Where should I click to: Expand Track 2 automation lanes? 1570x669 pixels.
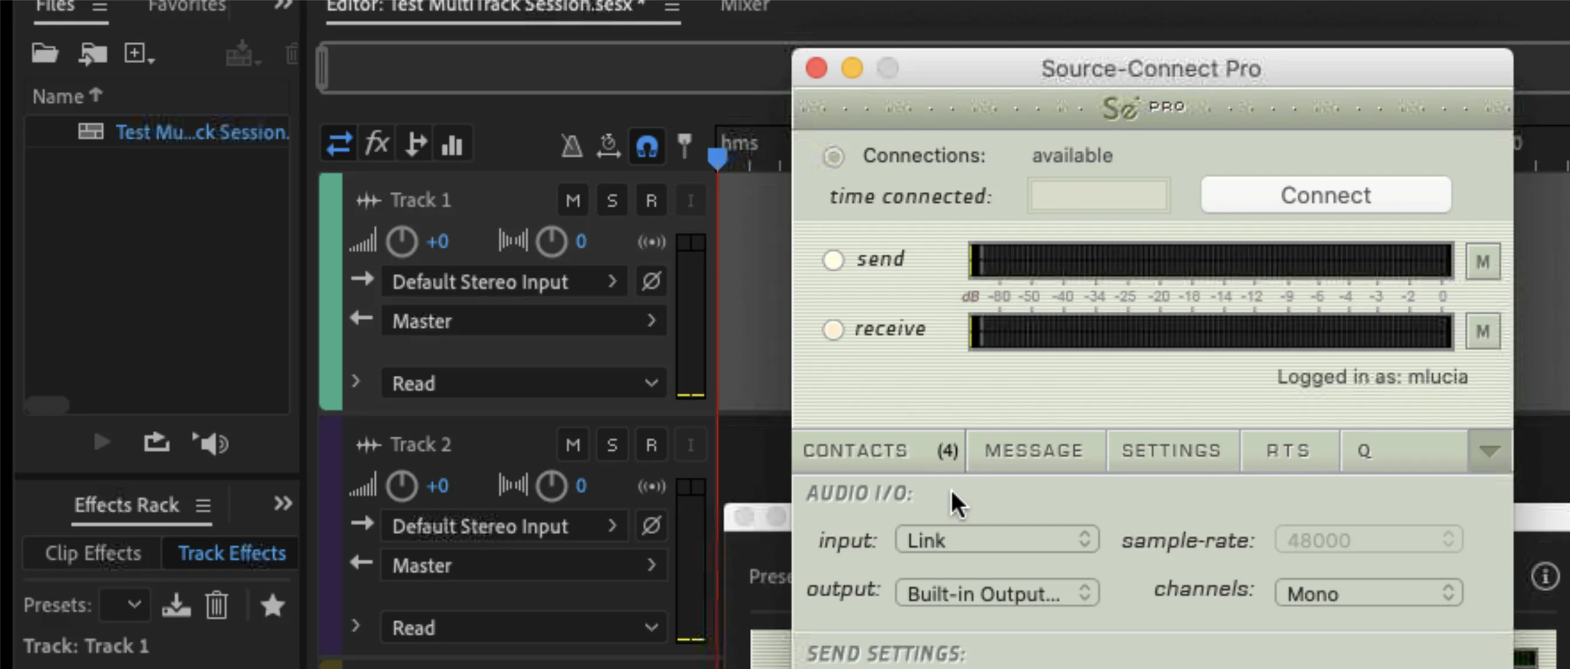356,626
